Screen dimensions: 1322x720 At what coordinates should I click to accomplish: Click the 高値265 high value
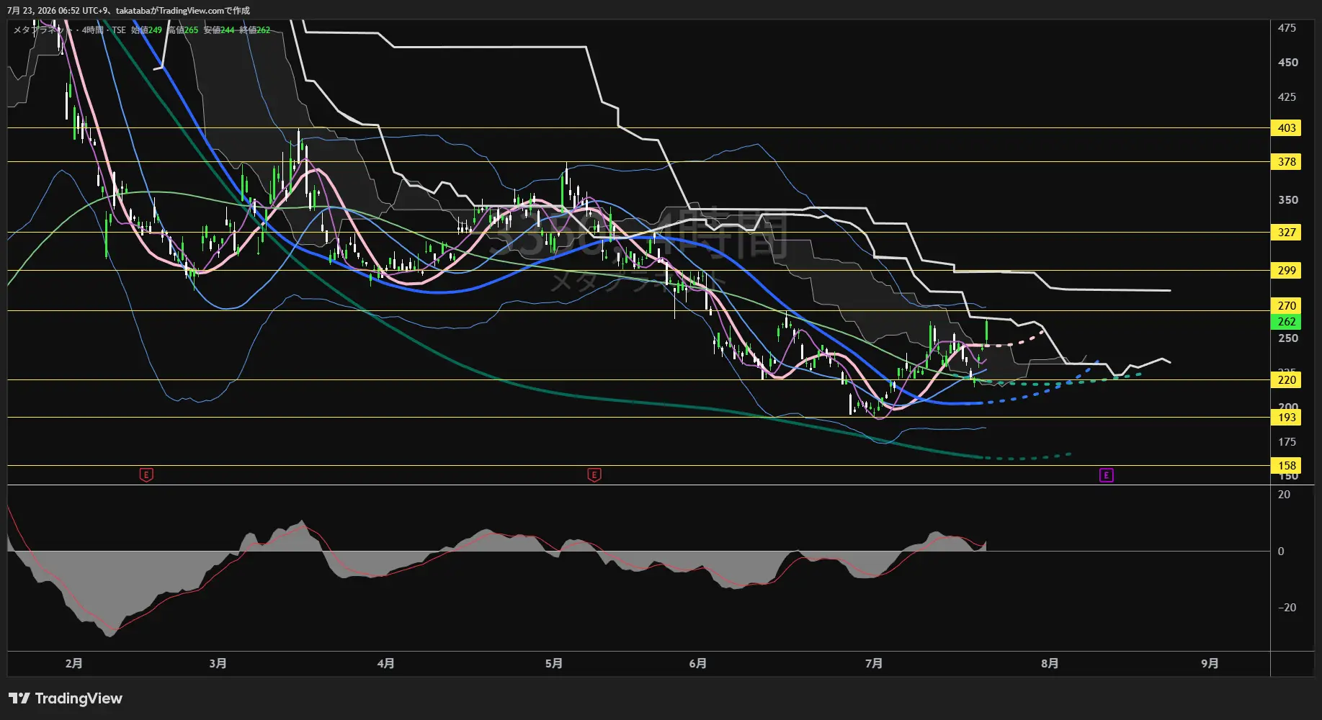[x=183, y=30]
